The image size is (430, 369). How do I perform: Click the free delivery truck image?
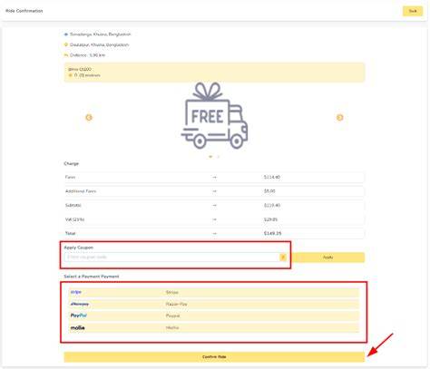tap(214, 116)
